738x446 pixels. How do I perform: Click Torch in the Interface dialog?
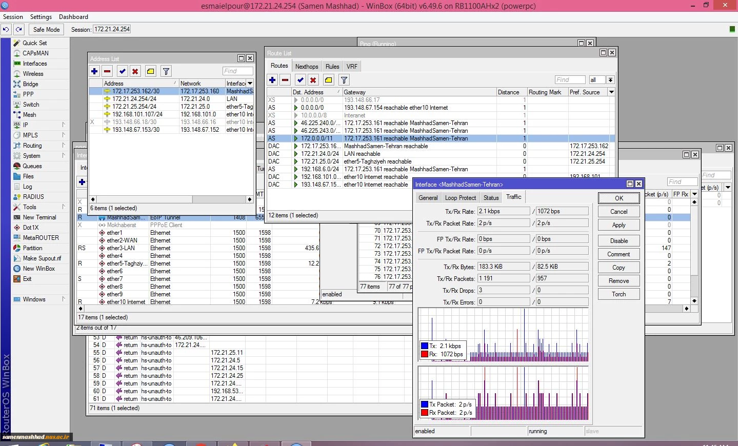(619, 294)
